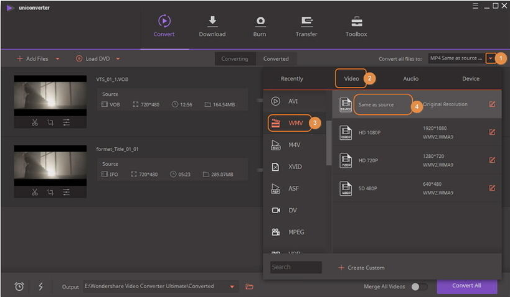Open the output folder icon

point(250,286)
